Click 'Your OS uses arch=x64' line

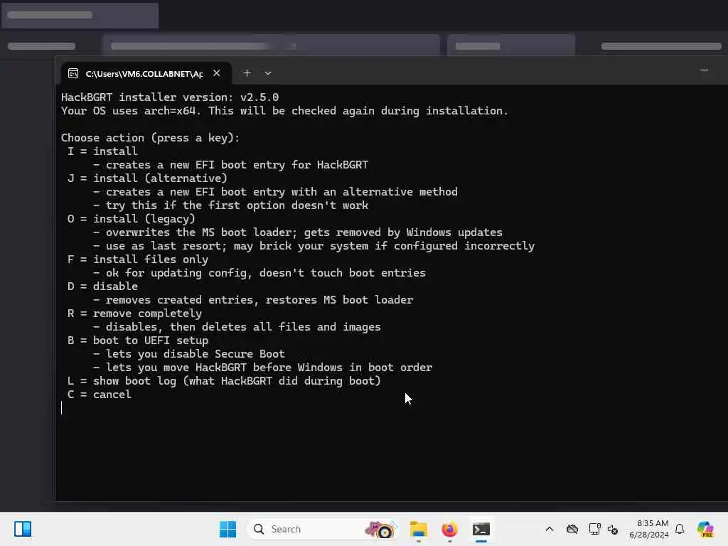[x=285, y=111]
